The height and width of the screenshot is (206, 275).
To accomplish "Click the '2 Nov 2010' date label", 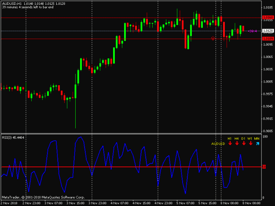I will point(9,203).
